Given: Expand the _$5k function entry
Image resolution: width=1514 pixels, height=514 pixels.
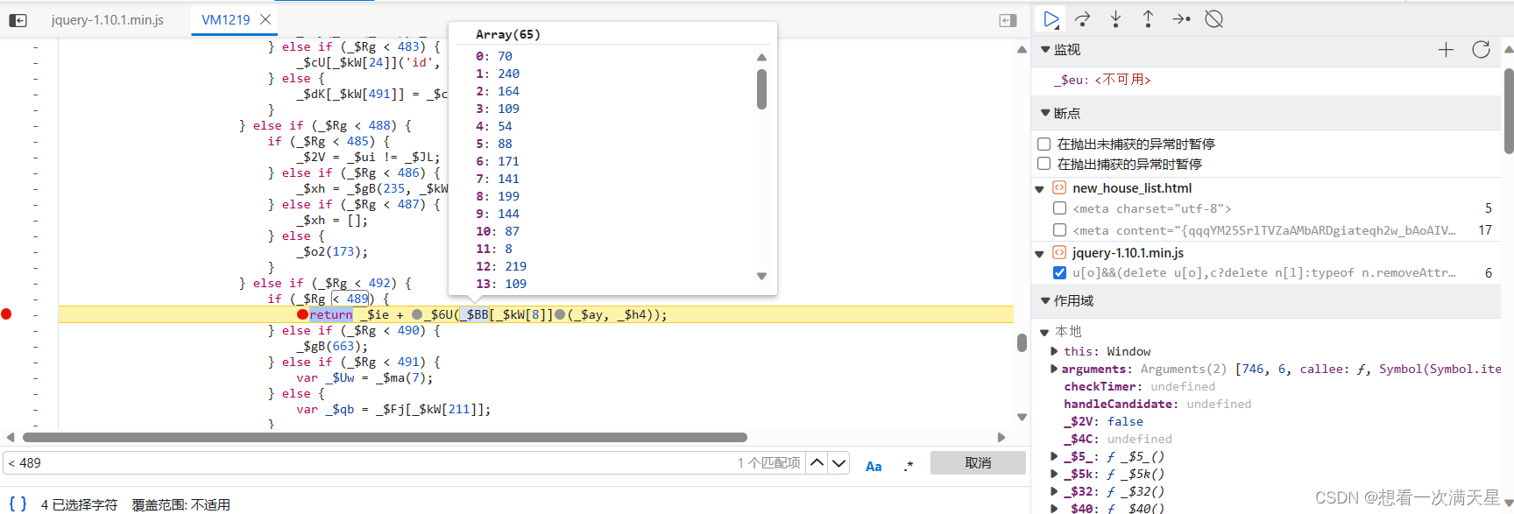Looking at the screenshot, I should [1054, 474].
